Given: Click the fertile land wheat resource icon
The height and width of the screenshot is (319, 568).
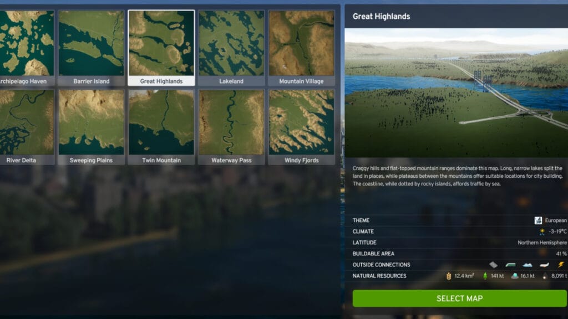Looking at the screenshot, I should (x=449, y=275).
